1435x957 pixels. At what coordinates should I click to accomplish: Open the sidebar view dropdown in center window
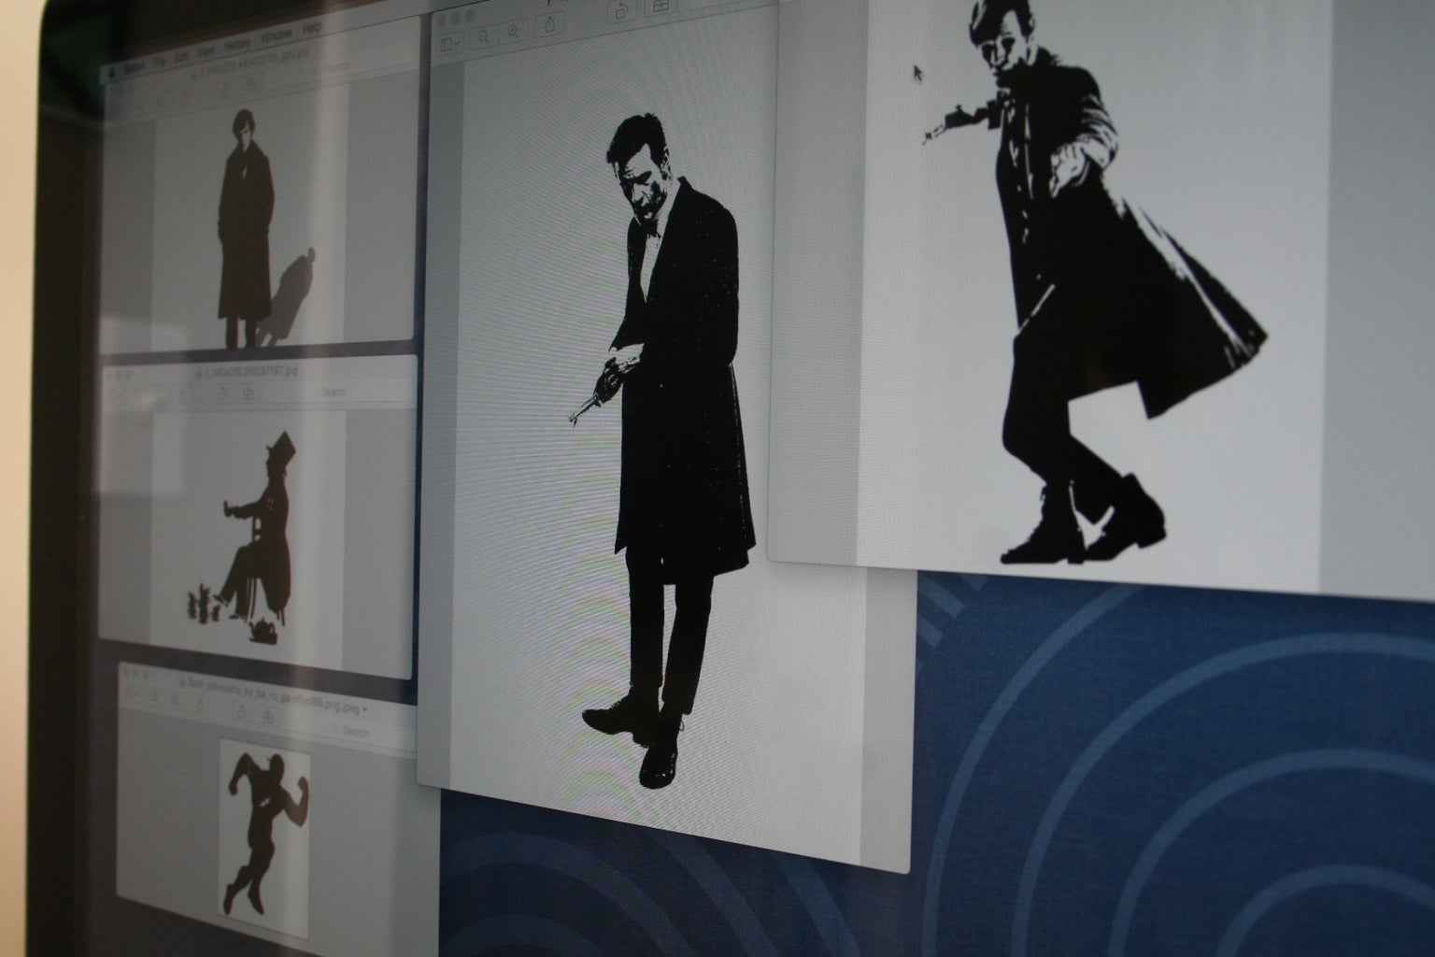click(x=450, y=43)
